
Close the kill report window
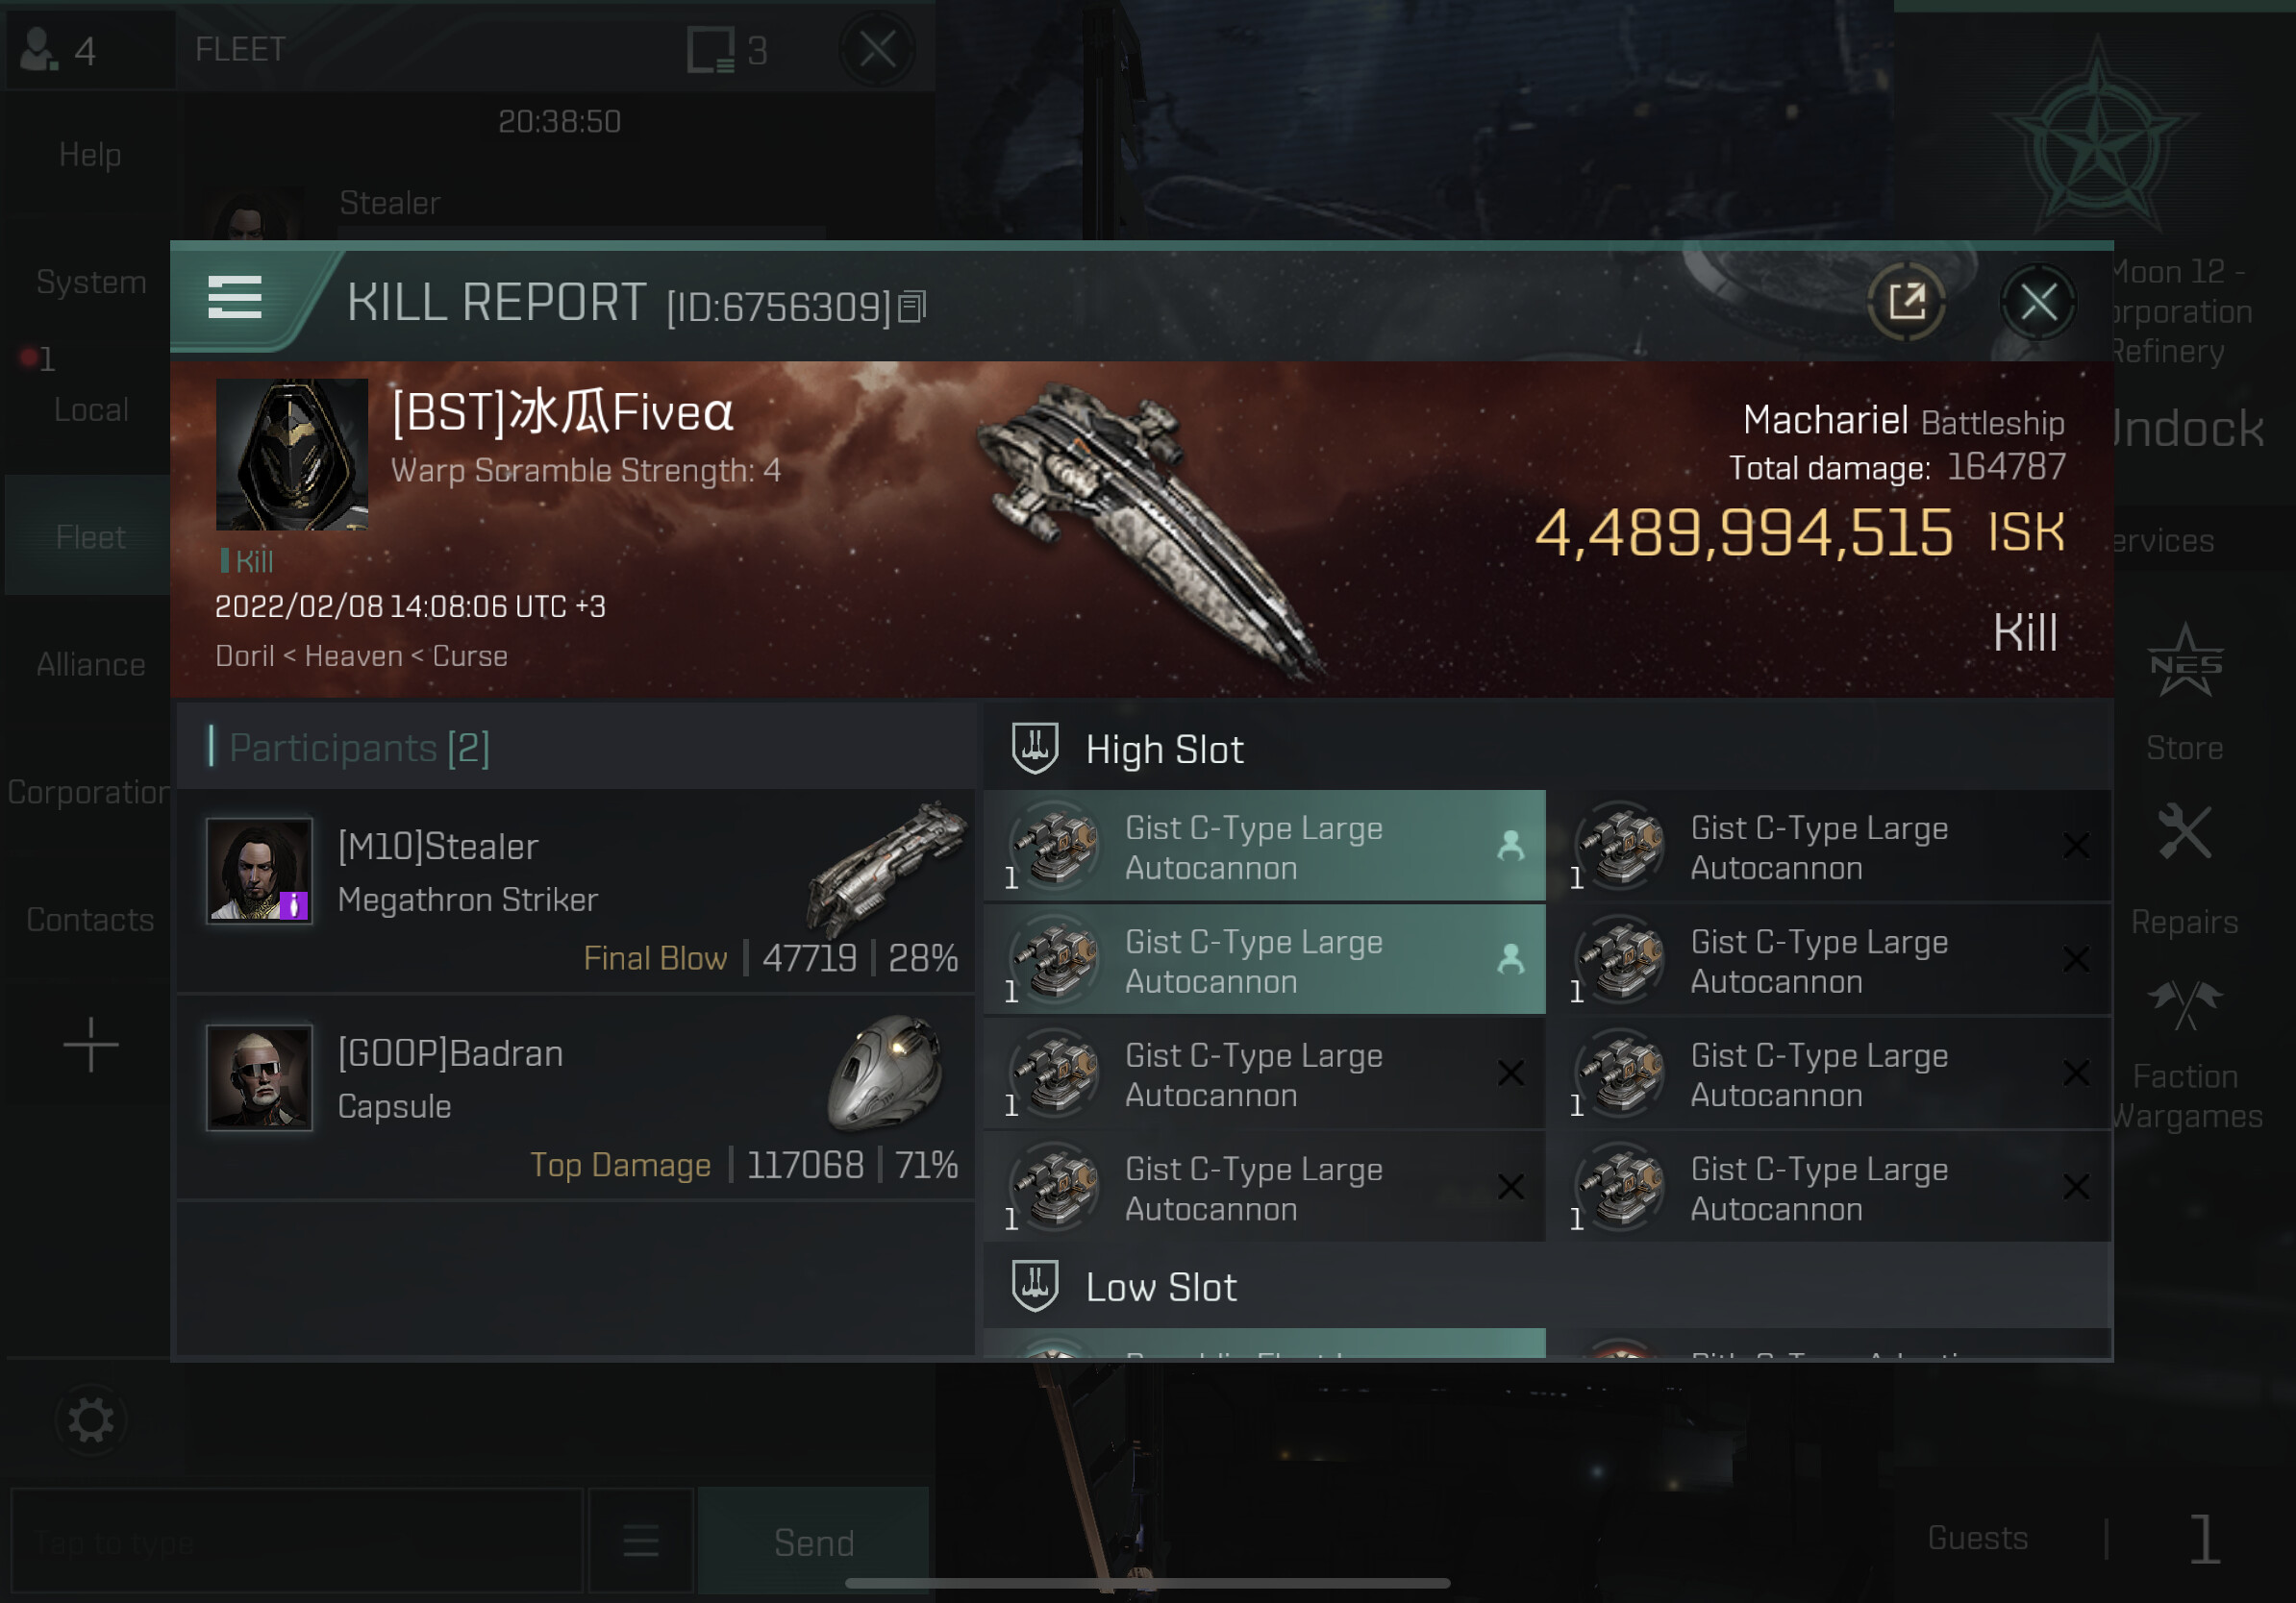[2038, 301]
